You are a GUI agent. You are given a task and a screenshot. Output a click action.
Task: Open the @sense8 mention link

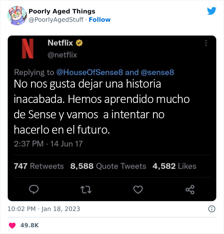[x=157, y=72]
